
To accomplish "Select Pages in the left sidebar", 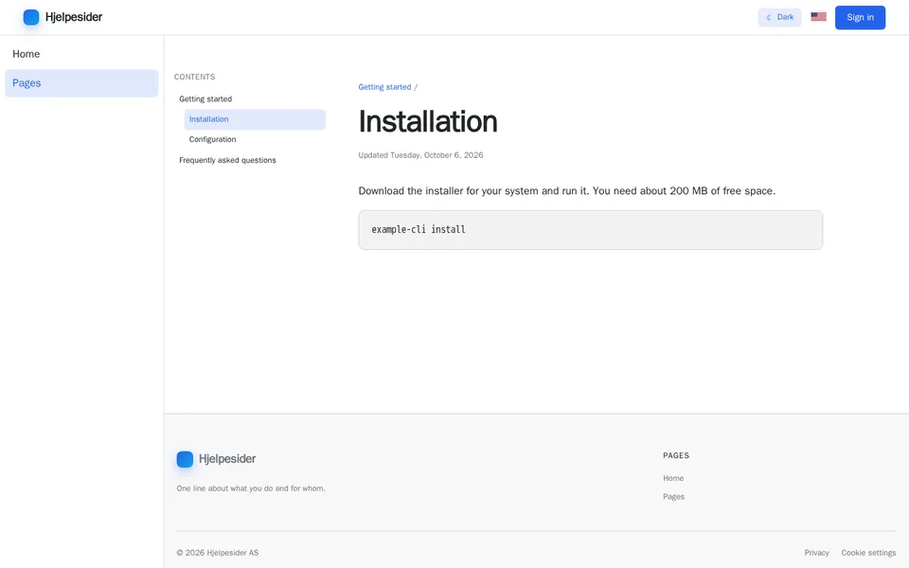I will (81, 83).
